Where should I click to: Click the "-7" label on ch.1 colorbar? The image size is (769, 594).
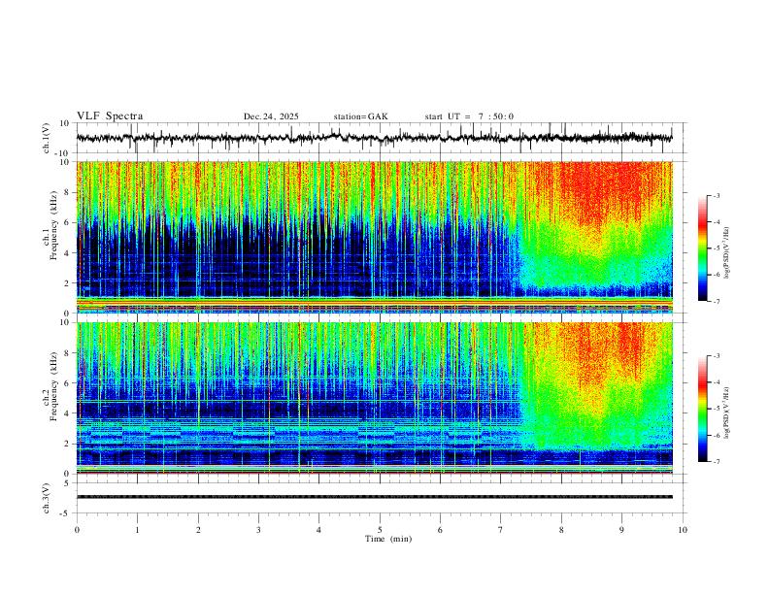[716, 301]
